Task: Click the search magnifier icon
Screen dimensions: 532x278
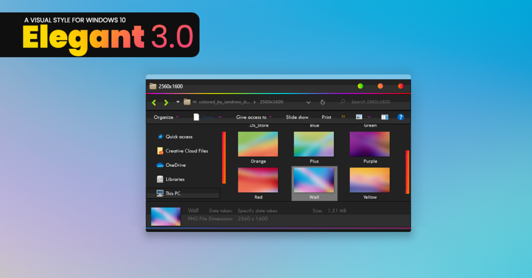Action: tap(342, 102)
